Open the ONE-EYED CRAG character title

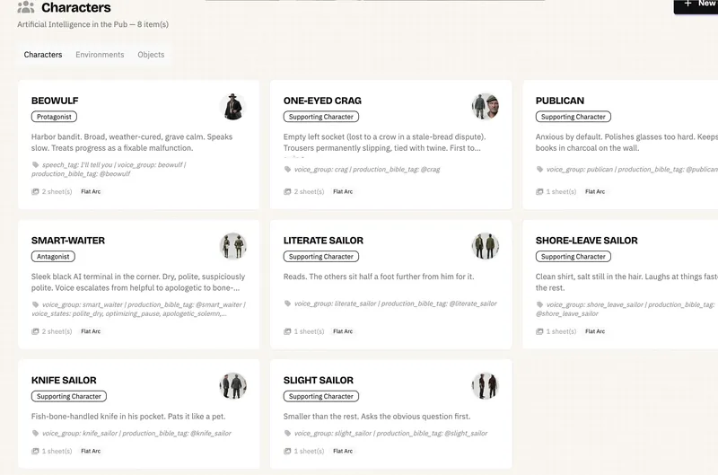(x=322, y=101)
